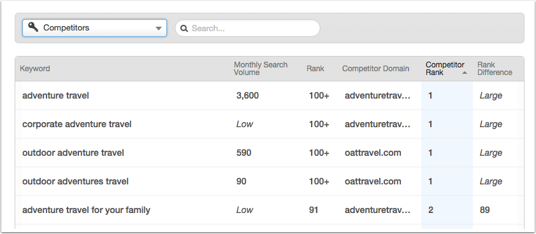Click the rank difference value 89

(485, 210)
